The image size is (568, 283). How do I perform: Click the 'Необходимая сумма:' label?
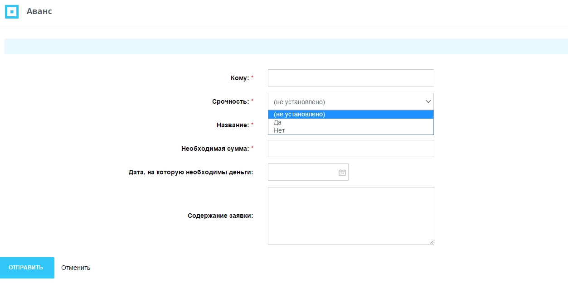[x=215, y=149]
